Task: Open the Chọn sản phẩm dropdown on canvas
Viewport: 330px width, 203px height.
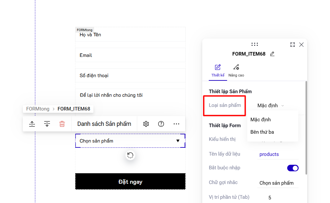Action: click(x=130, y=141)
